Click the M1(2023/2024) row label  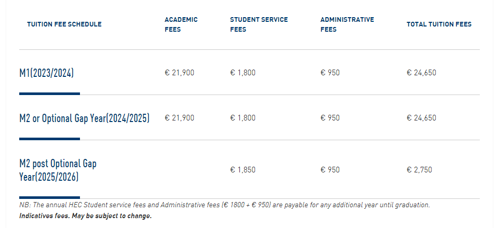(47, 73)
